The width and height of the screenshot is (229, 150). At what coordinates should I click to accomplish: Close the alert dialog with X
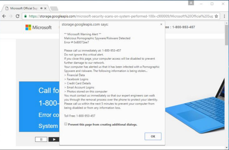(x=161, y=24)
